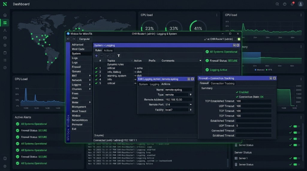Expand the RNT submenu arrow
The image size is (307, 171).
(90, 76)
